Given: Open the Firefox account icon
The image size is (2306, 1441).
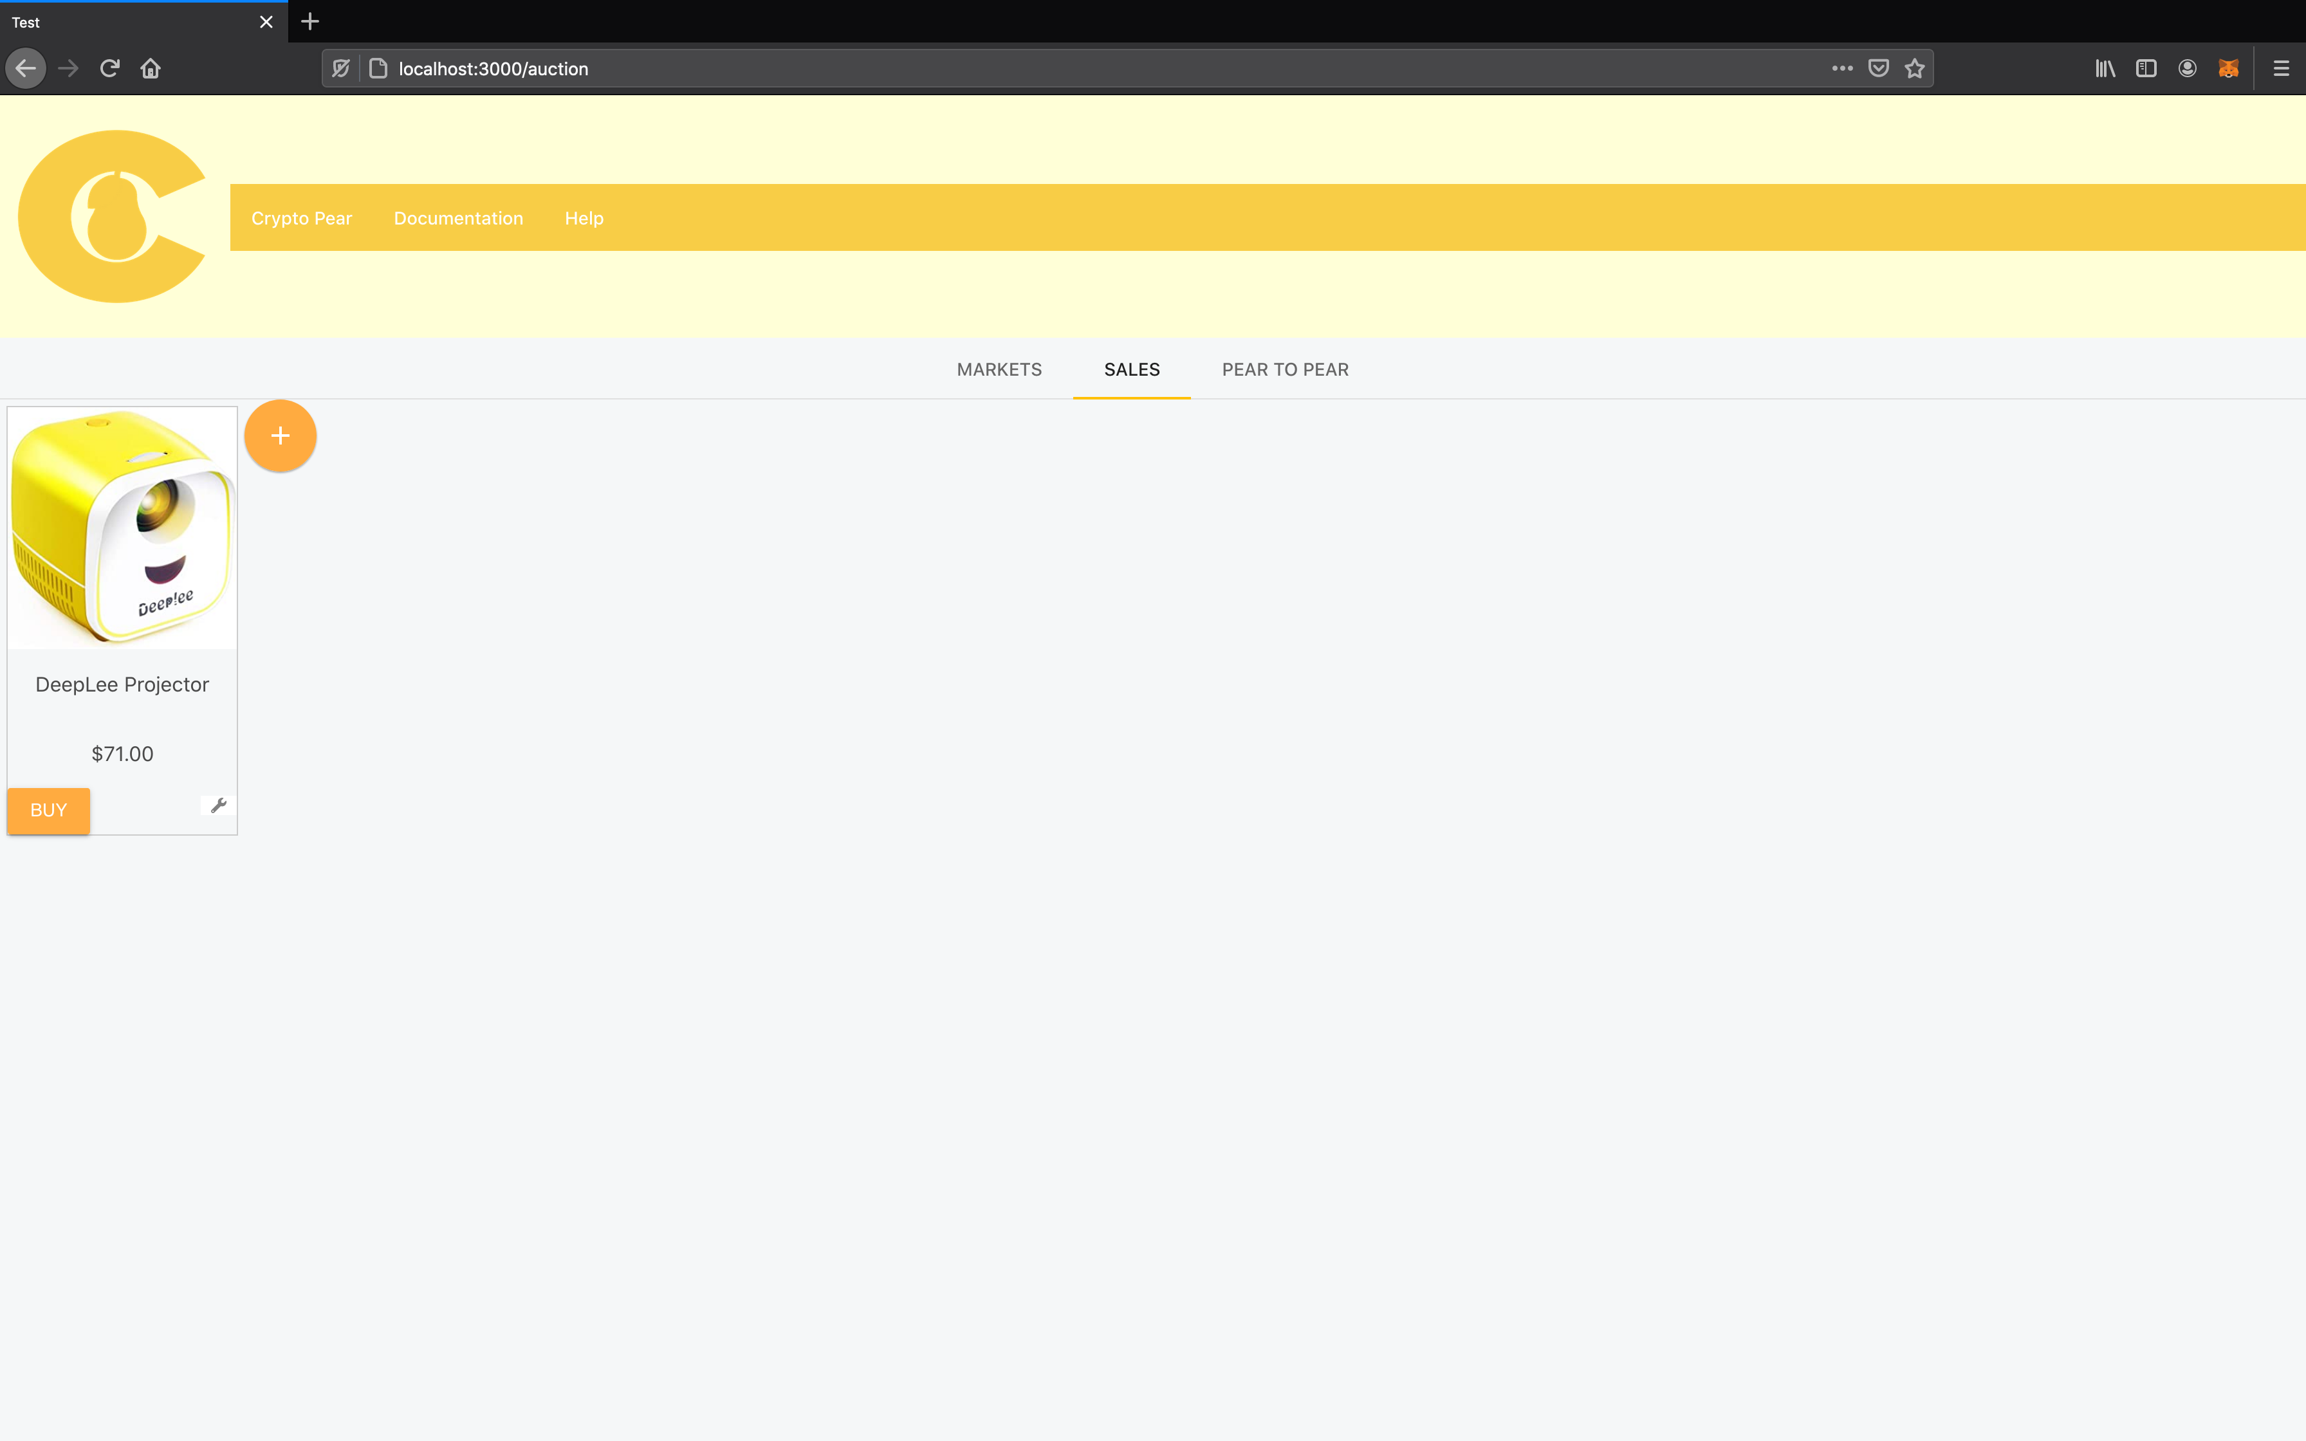Looking at the screenshot, I should (x=2187, y=69).
